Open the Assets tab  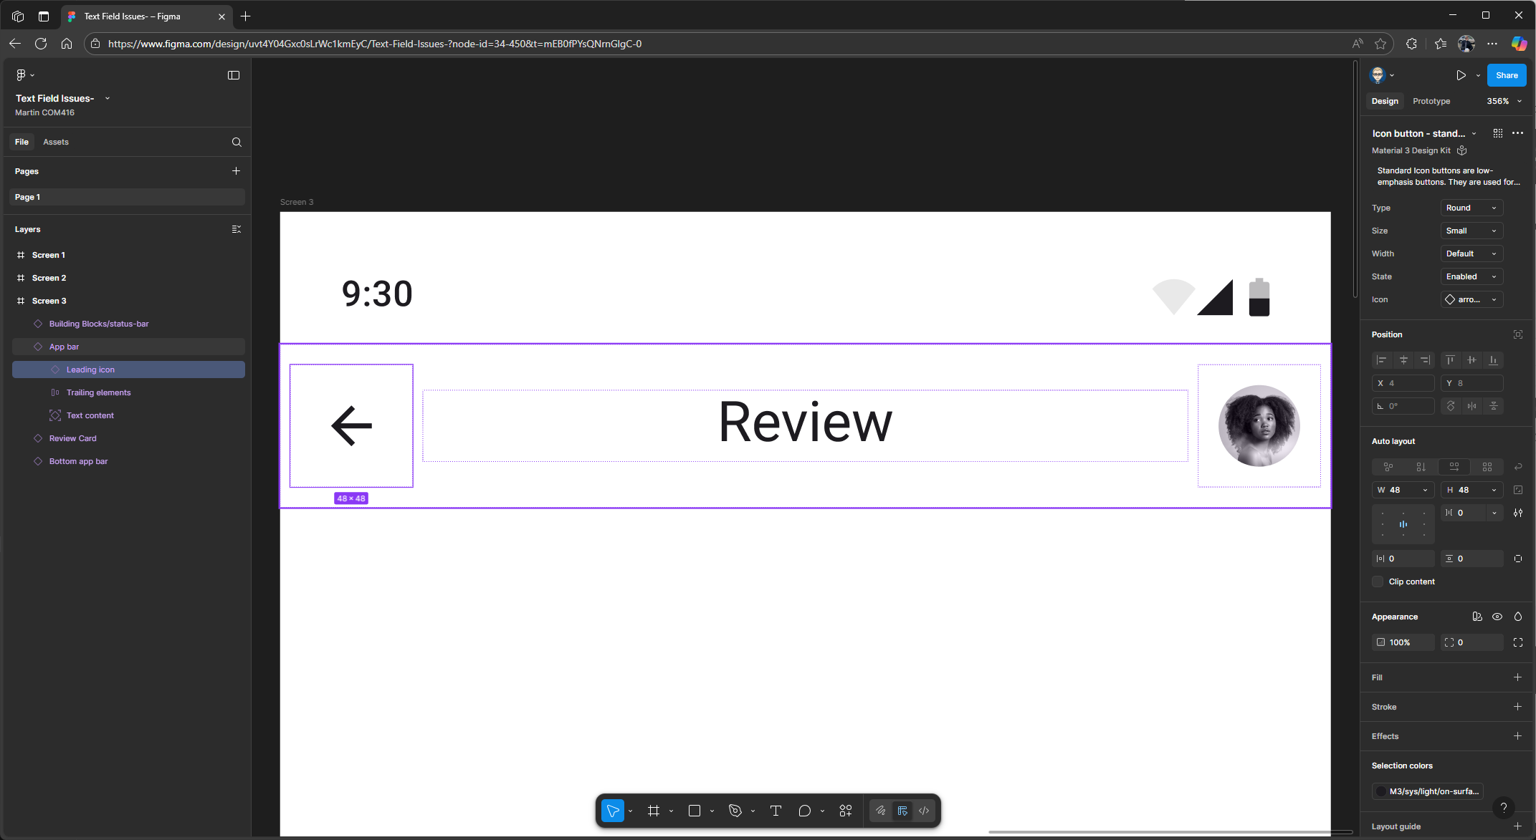(56, 142)
